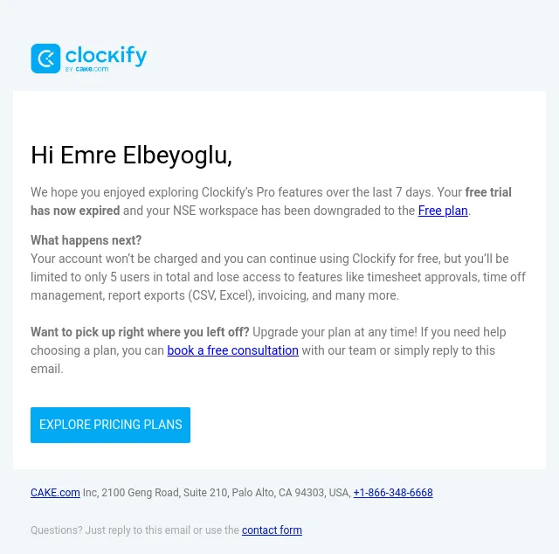Click "Want to pick up right where you left off?"
559x554 pixels.
tap(140, 332)
